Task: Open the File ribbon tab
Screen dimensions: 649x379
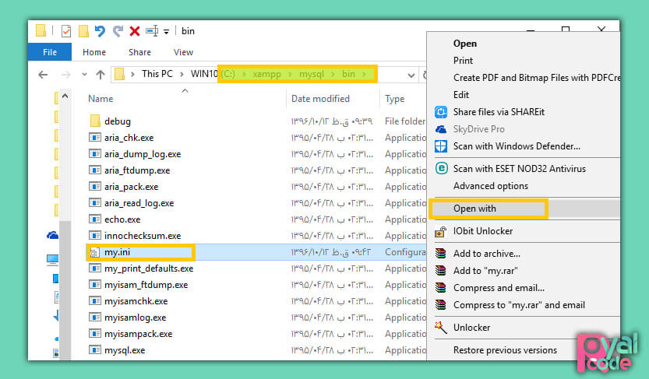Action: (x=50, y=52)
